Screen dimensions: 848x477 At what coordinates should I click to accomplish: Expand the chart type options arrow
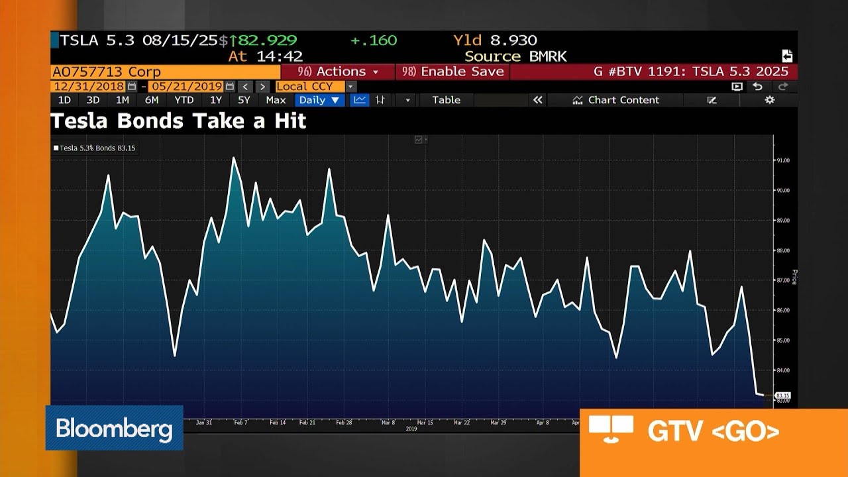[x=407, y=100]
